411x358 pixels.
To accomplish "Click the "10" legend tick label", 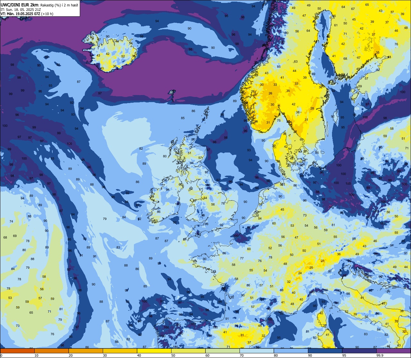I will 36,355.
